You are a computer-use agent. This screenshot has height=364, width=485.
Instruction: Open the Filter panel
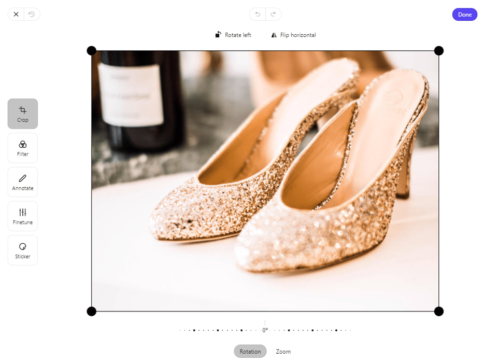click(x=22, y=147)
